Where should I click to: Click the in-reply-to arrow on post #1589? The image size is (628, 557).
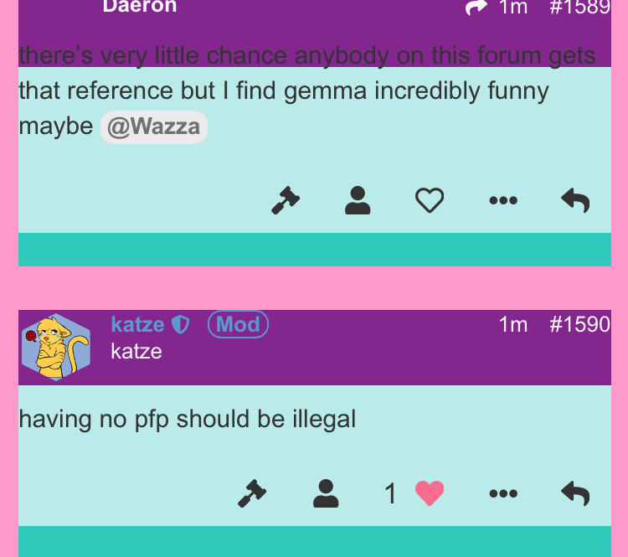(476, 8)
